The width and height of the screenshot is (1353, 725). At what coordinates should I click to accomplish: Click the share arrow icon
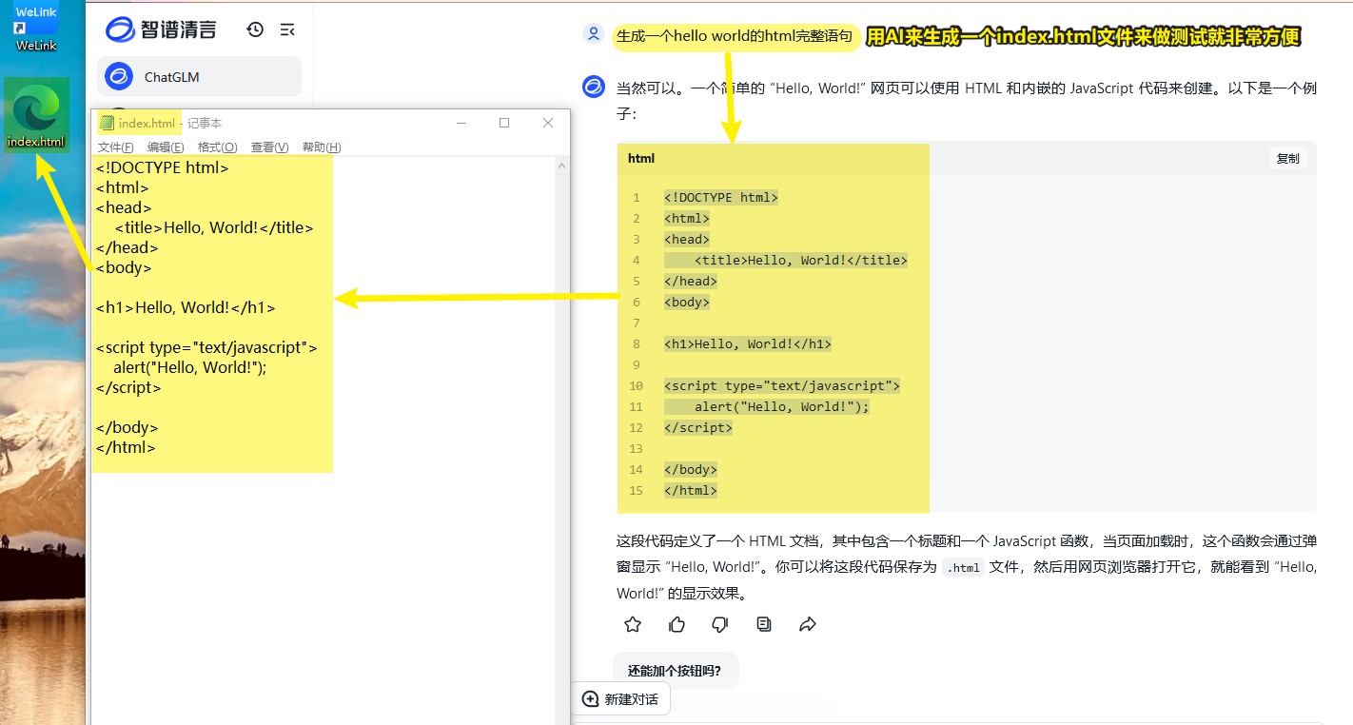point(808,624)
